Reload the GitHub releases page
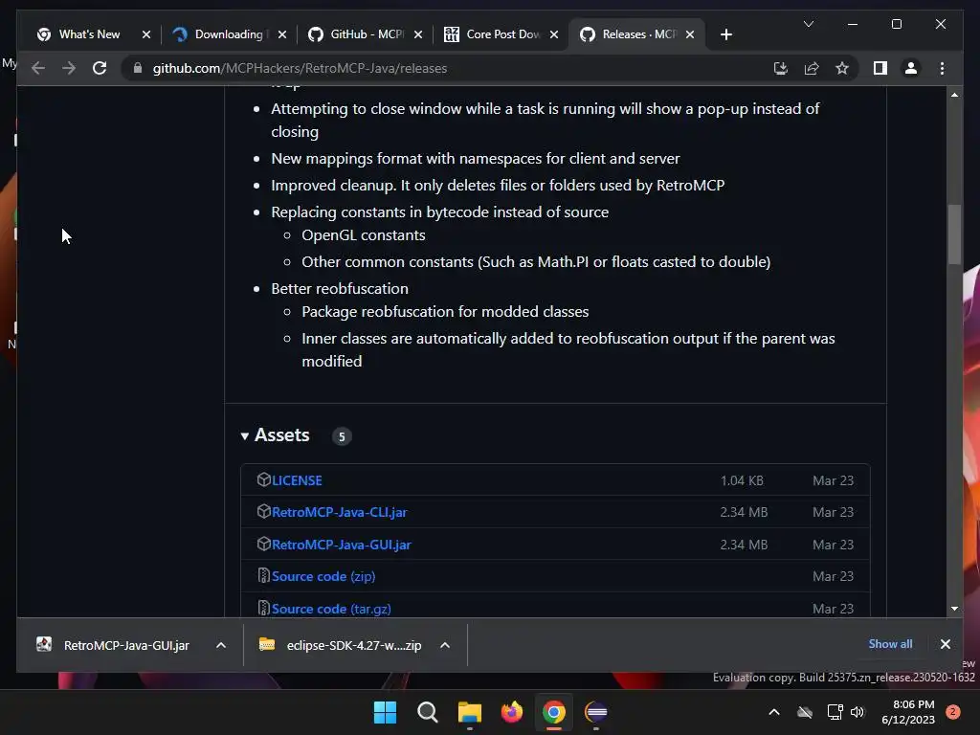Image resolution: width=980 pixels, height=735 pixels. click(100, 68)
